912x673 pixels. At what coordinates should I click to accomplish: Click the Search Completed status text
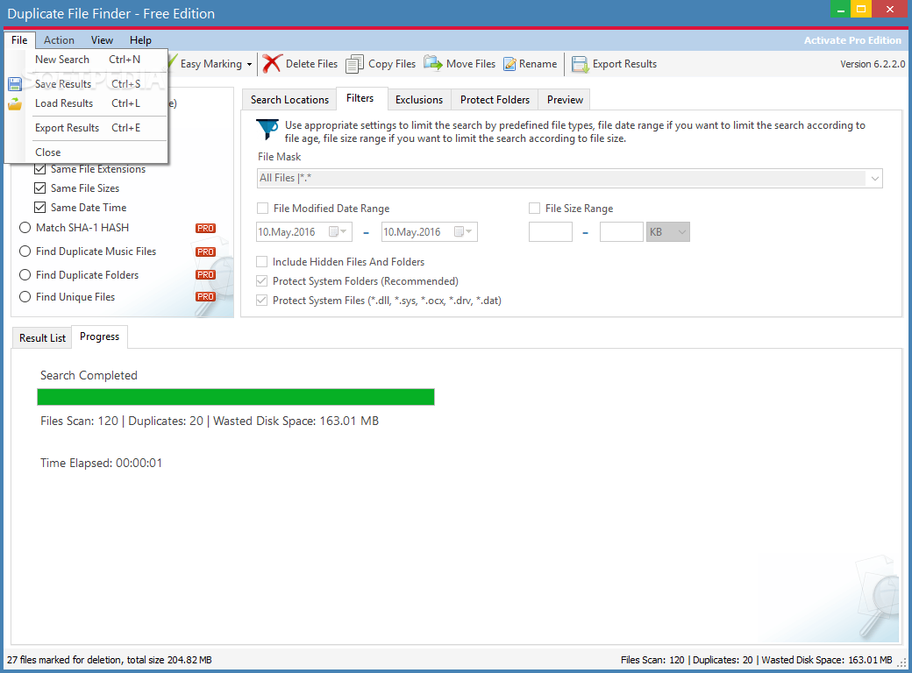tap(89, 375)
